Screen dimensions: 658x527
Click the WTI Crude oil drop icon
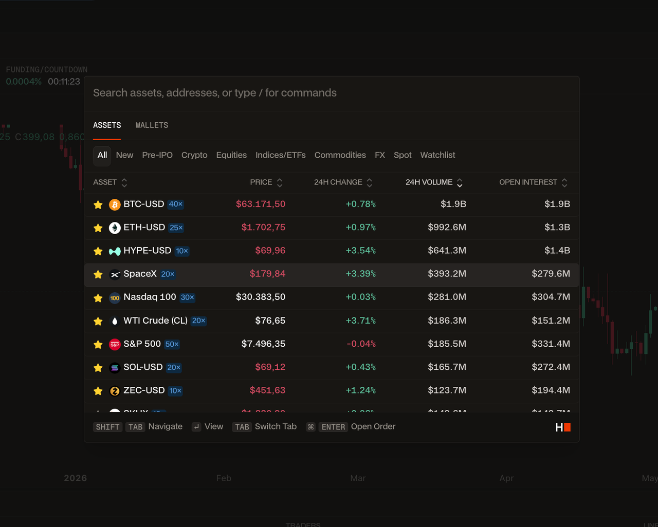(x=115, y=322)
